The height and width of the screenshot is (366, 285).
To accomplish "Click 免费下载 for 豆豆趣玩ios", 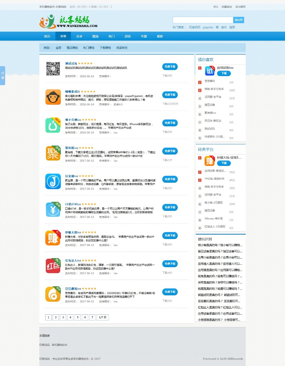I will click(170, 292).
